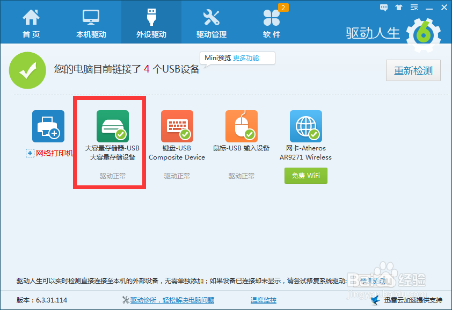Click the orange badge showing 2
The width and height of the screenshot is (452, 310).
click(283, 8)
